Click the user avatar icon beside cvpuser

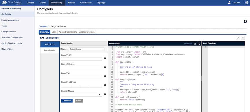coord(229,3)
